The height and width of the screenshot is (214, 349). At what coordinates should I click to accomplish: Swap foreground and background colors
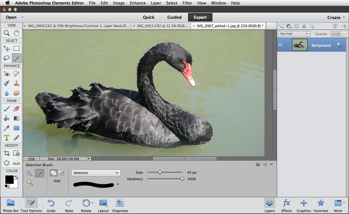click(x=16, y=177)
